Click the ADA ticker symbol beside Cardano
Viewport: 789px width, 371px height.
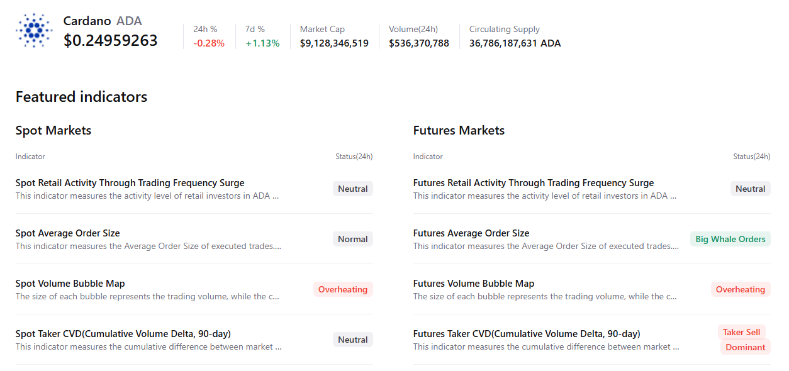129,21
